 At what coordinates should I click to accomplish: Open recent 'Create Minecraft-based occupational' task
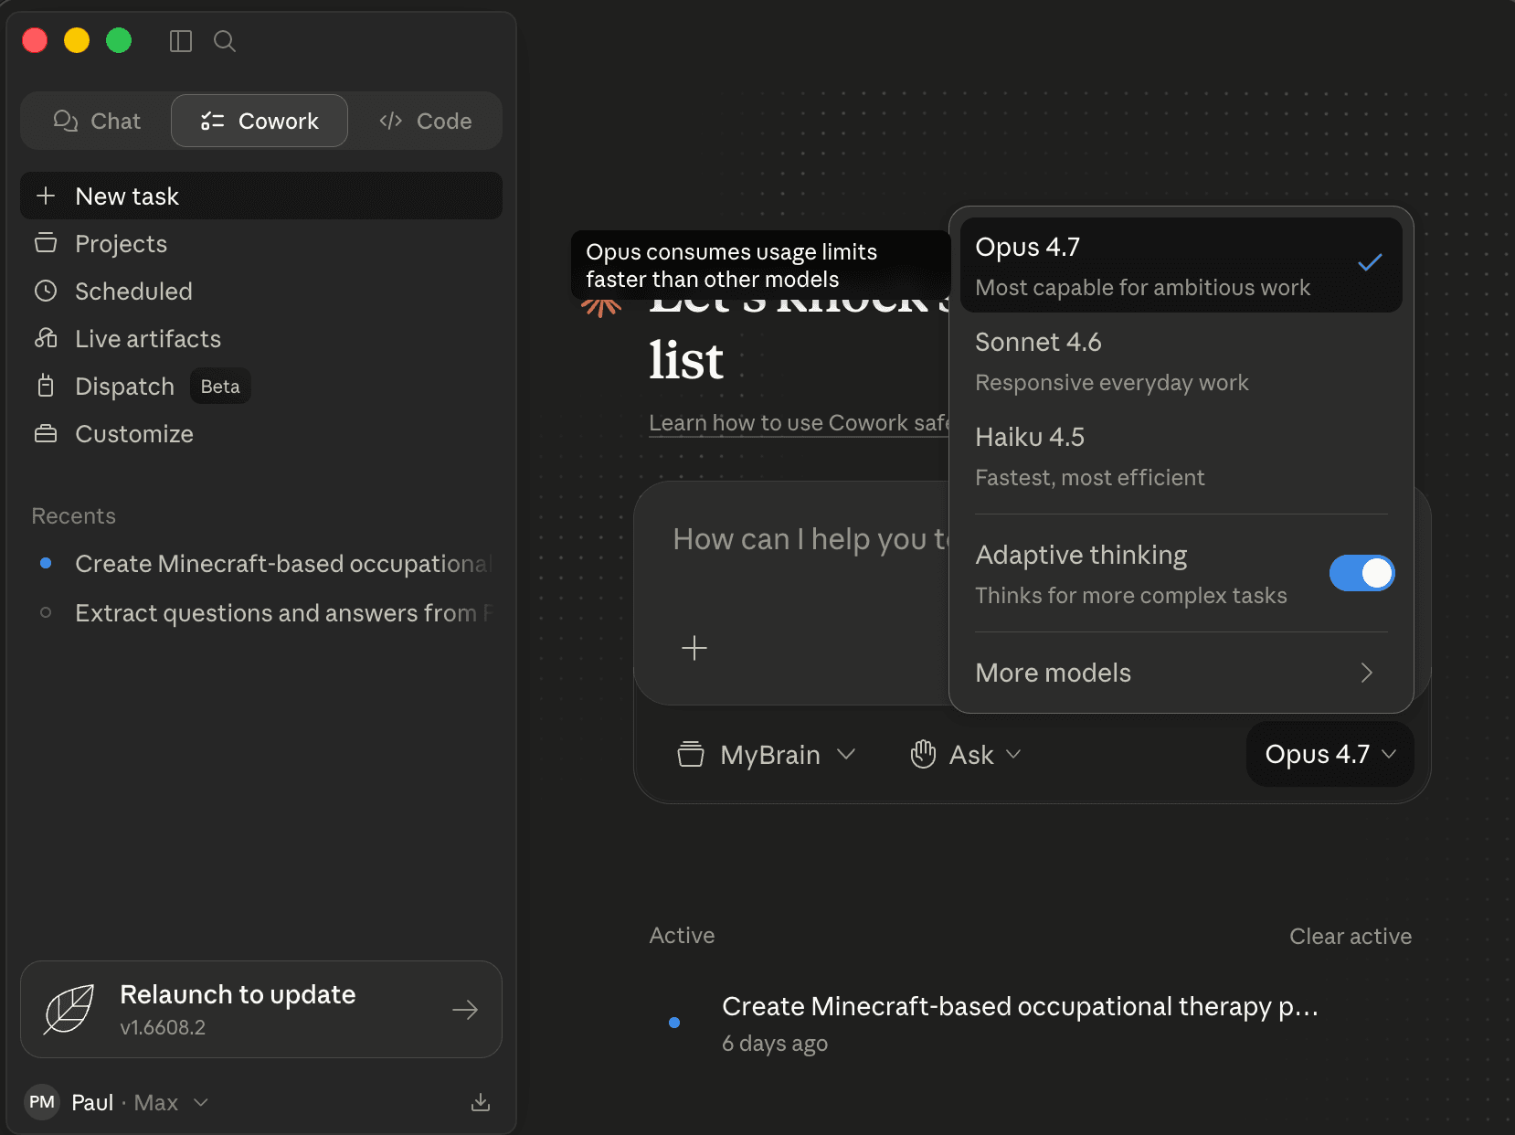click(x=261, y=564)
